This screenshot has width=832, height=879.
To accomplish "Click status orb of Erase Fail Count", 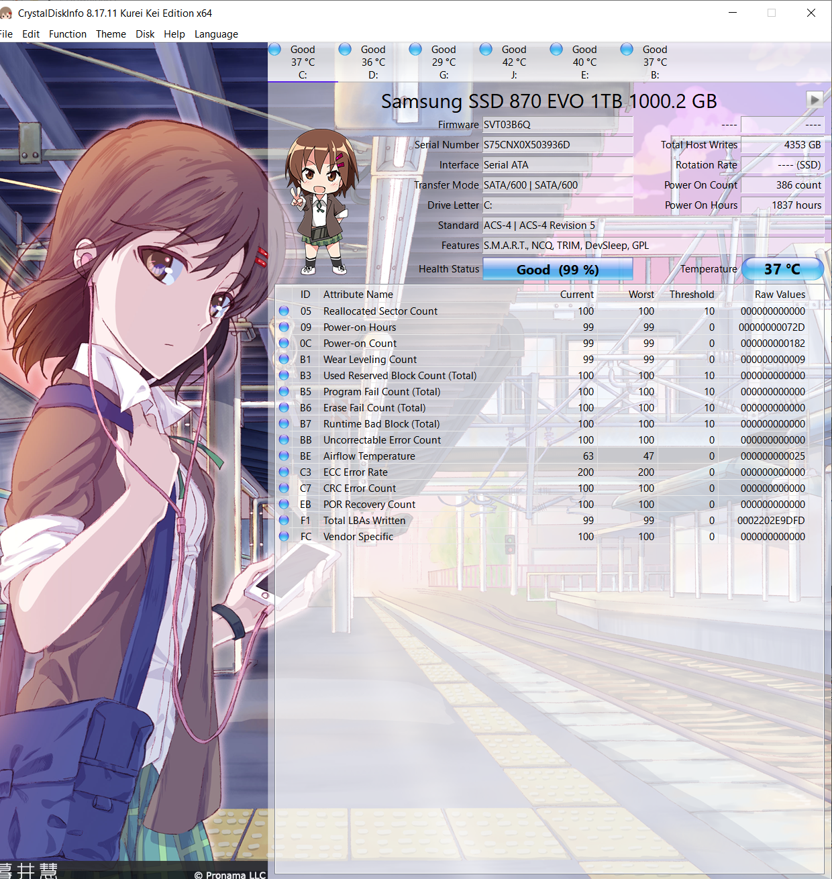I will (x=284, y=407).
